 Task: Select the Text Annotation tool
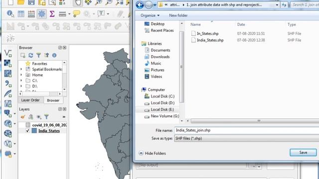[101, 14]
